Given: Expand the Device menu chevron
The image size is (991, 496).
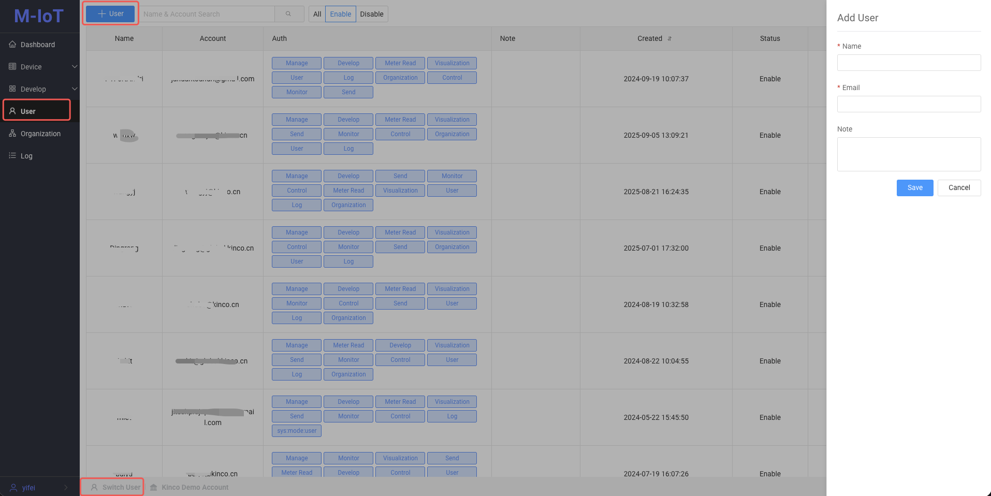Looking at the screenshot, I should [x=74, y=67].
